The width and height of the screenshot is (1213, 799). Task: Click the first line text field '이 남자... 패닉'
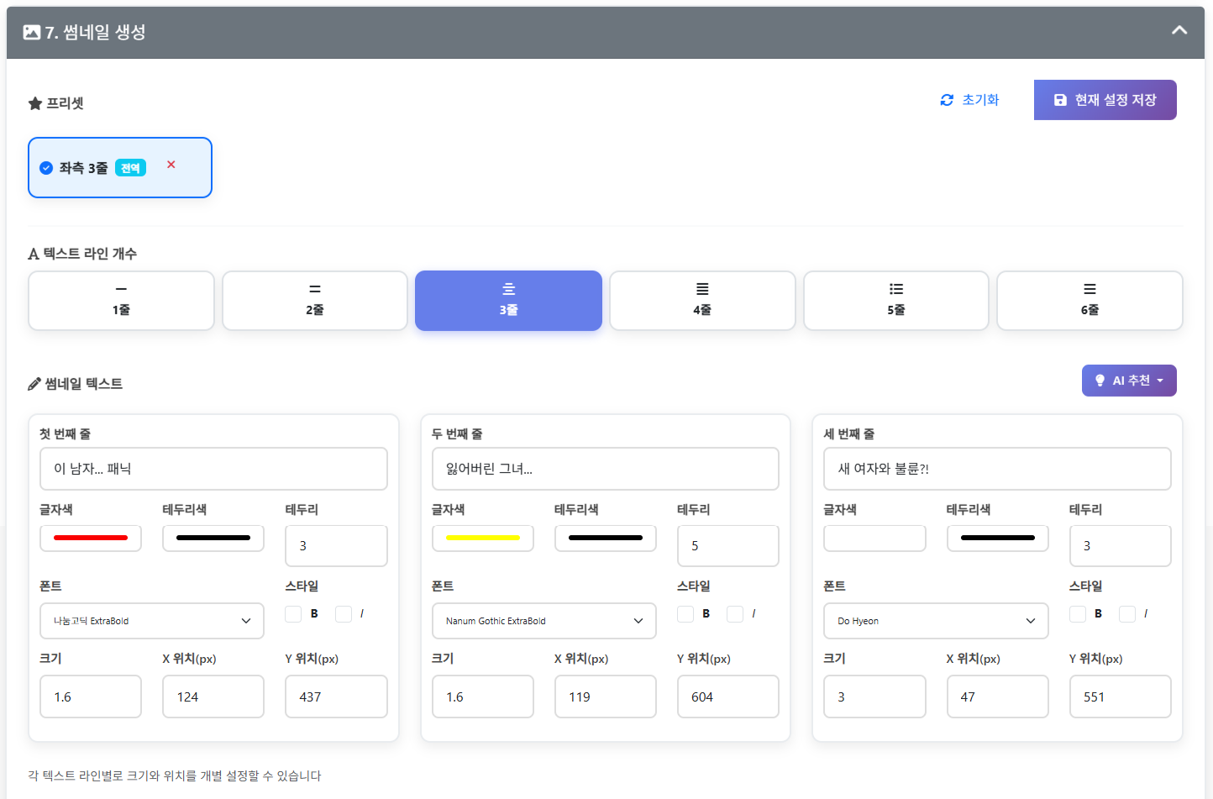(x=213, y=469)
